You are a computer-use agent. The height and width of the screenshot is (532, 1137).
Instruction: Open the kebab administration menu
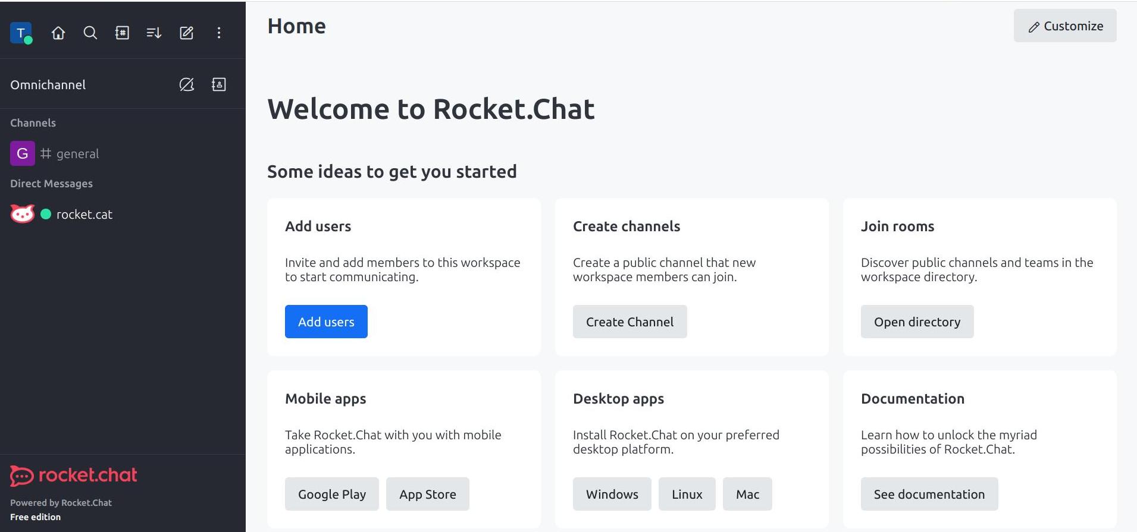219,33
